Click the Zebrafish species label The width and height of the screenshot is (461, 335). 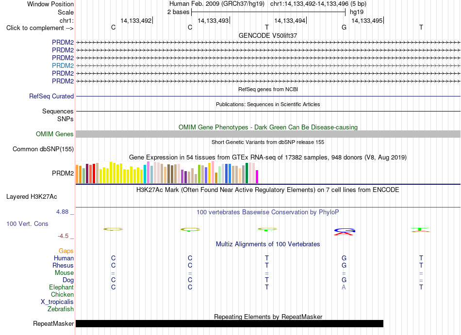pos(61,309)
